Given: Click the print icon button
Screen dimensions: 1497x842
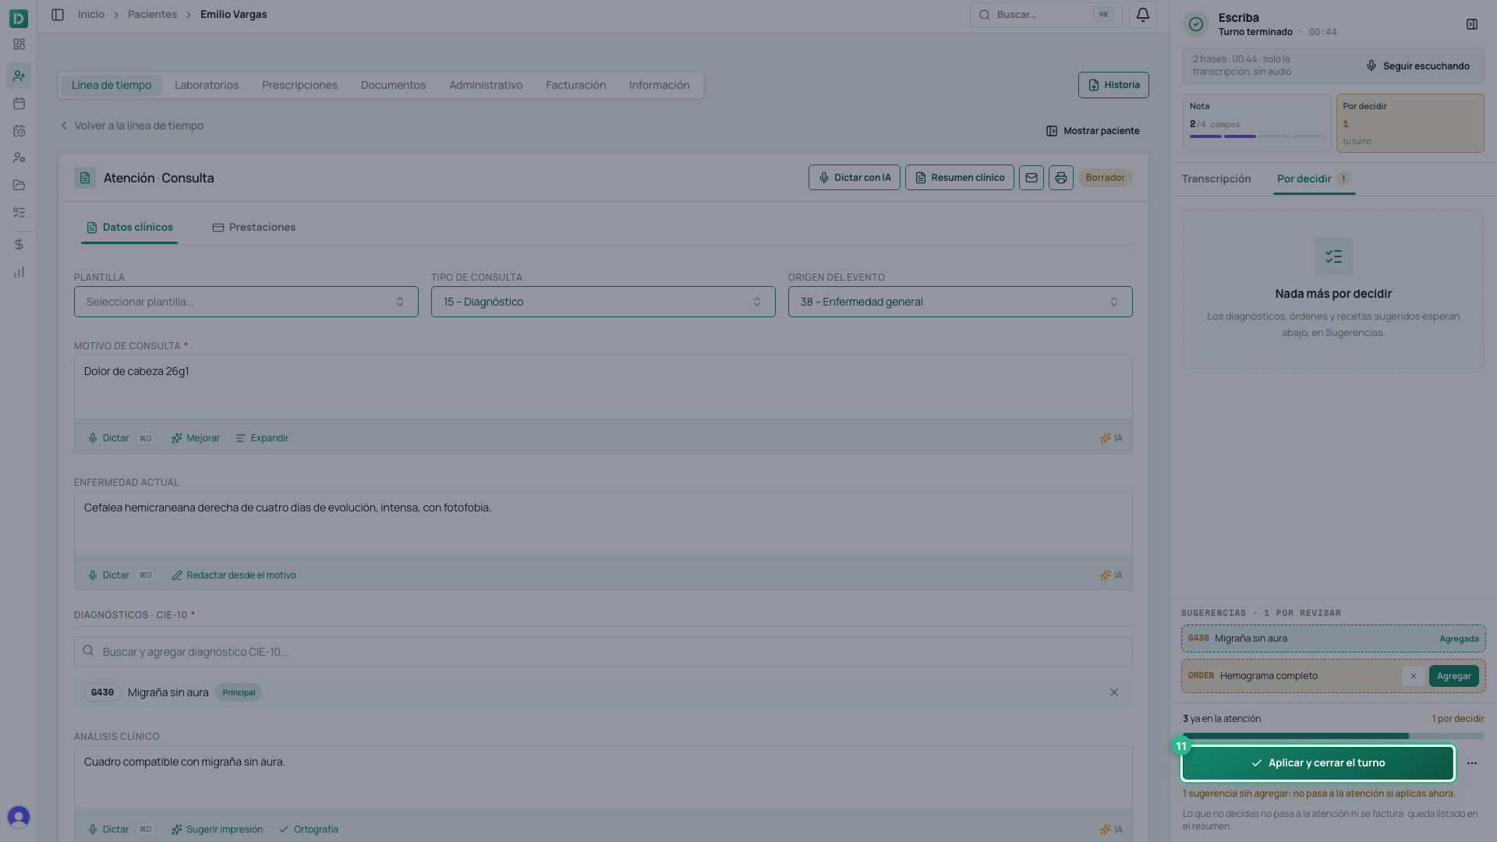Looking at the screenshot, I should 1061,178.
